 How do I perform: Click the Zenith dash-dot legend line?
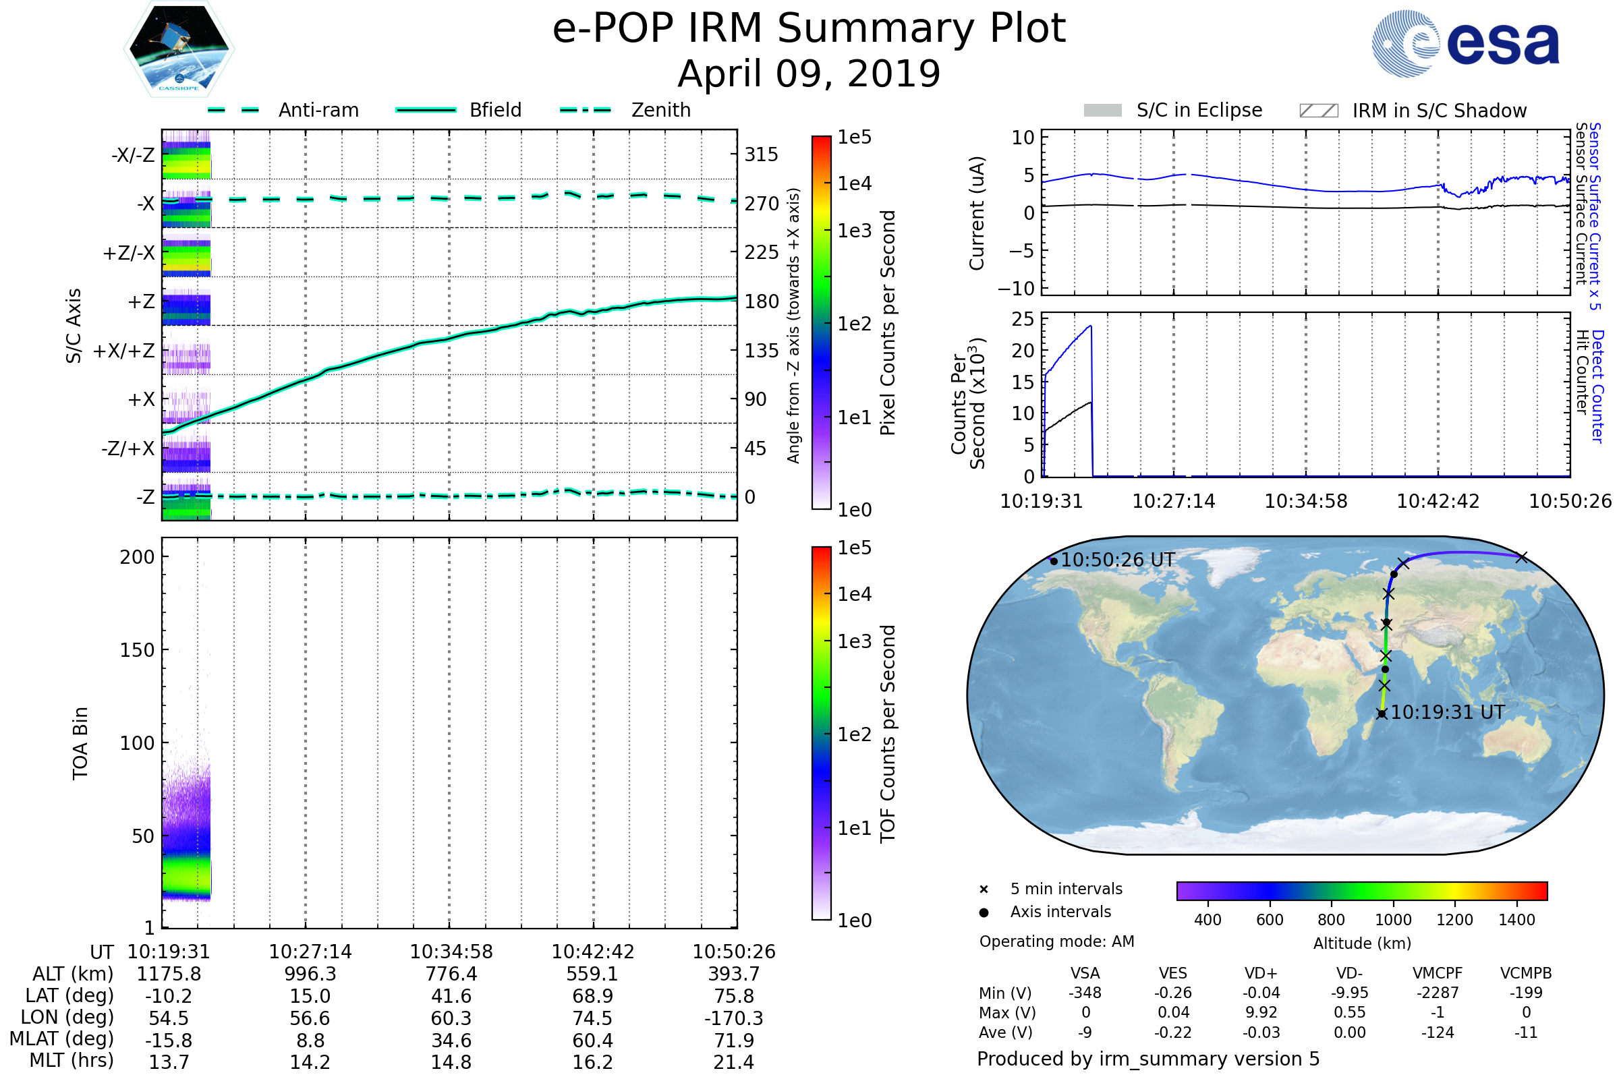(585, 110)
